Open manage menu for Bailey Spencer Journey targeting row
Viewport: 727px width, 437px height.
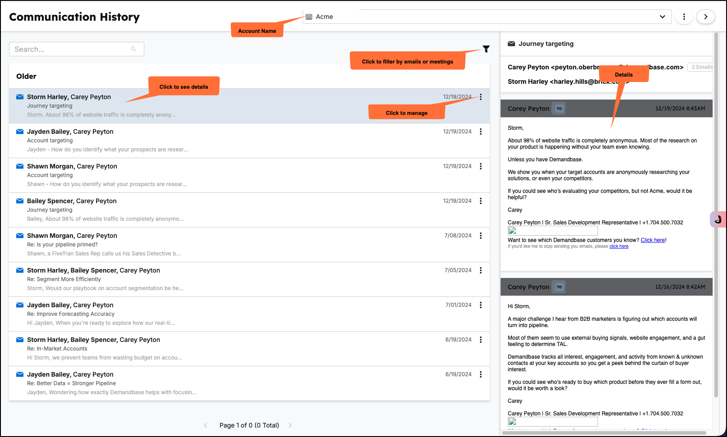click(481, 201)
